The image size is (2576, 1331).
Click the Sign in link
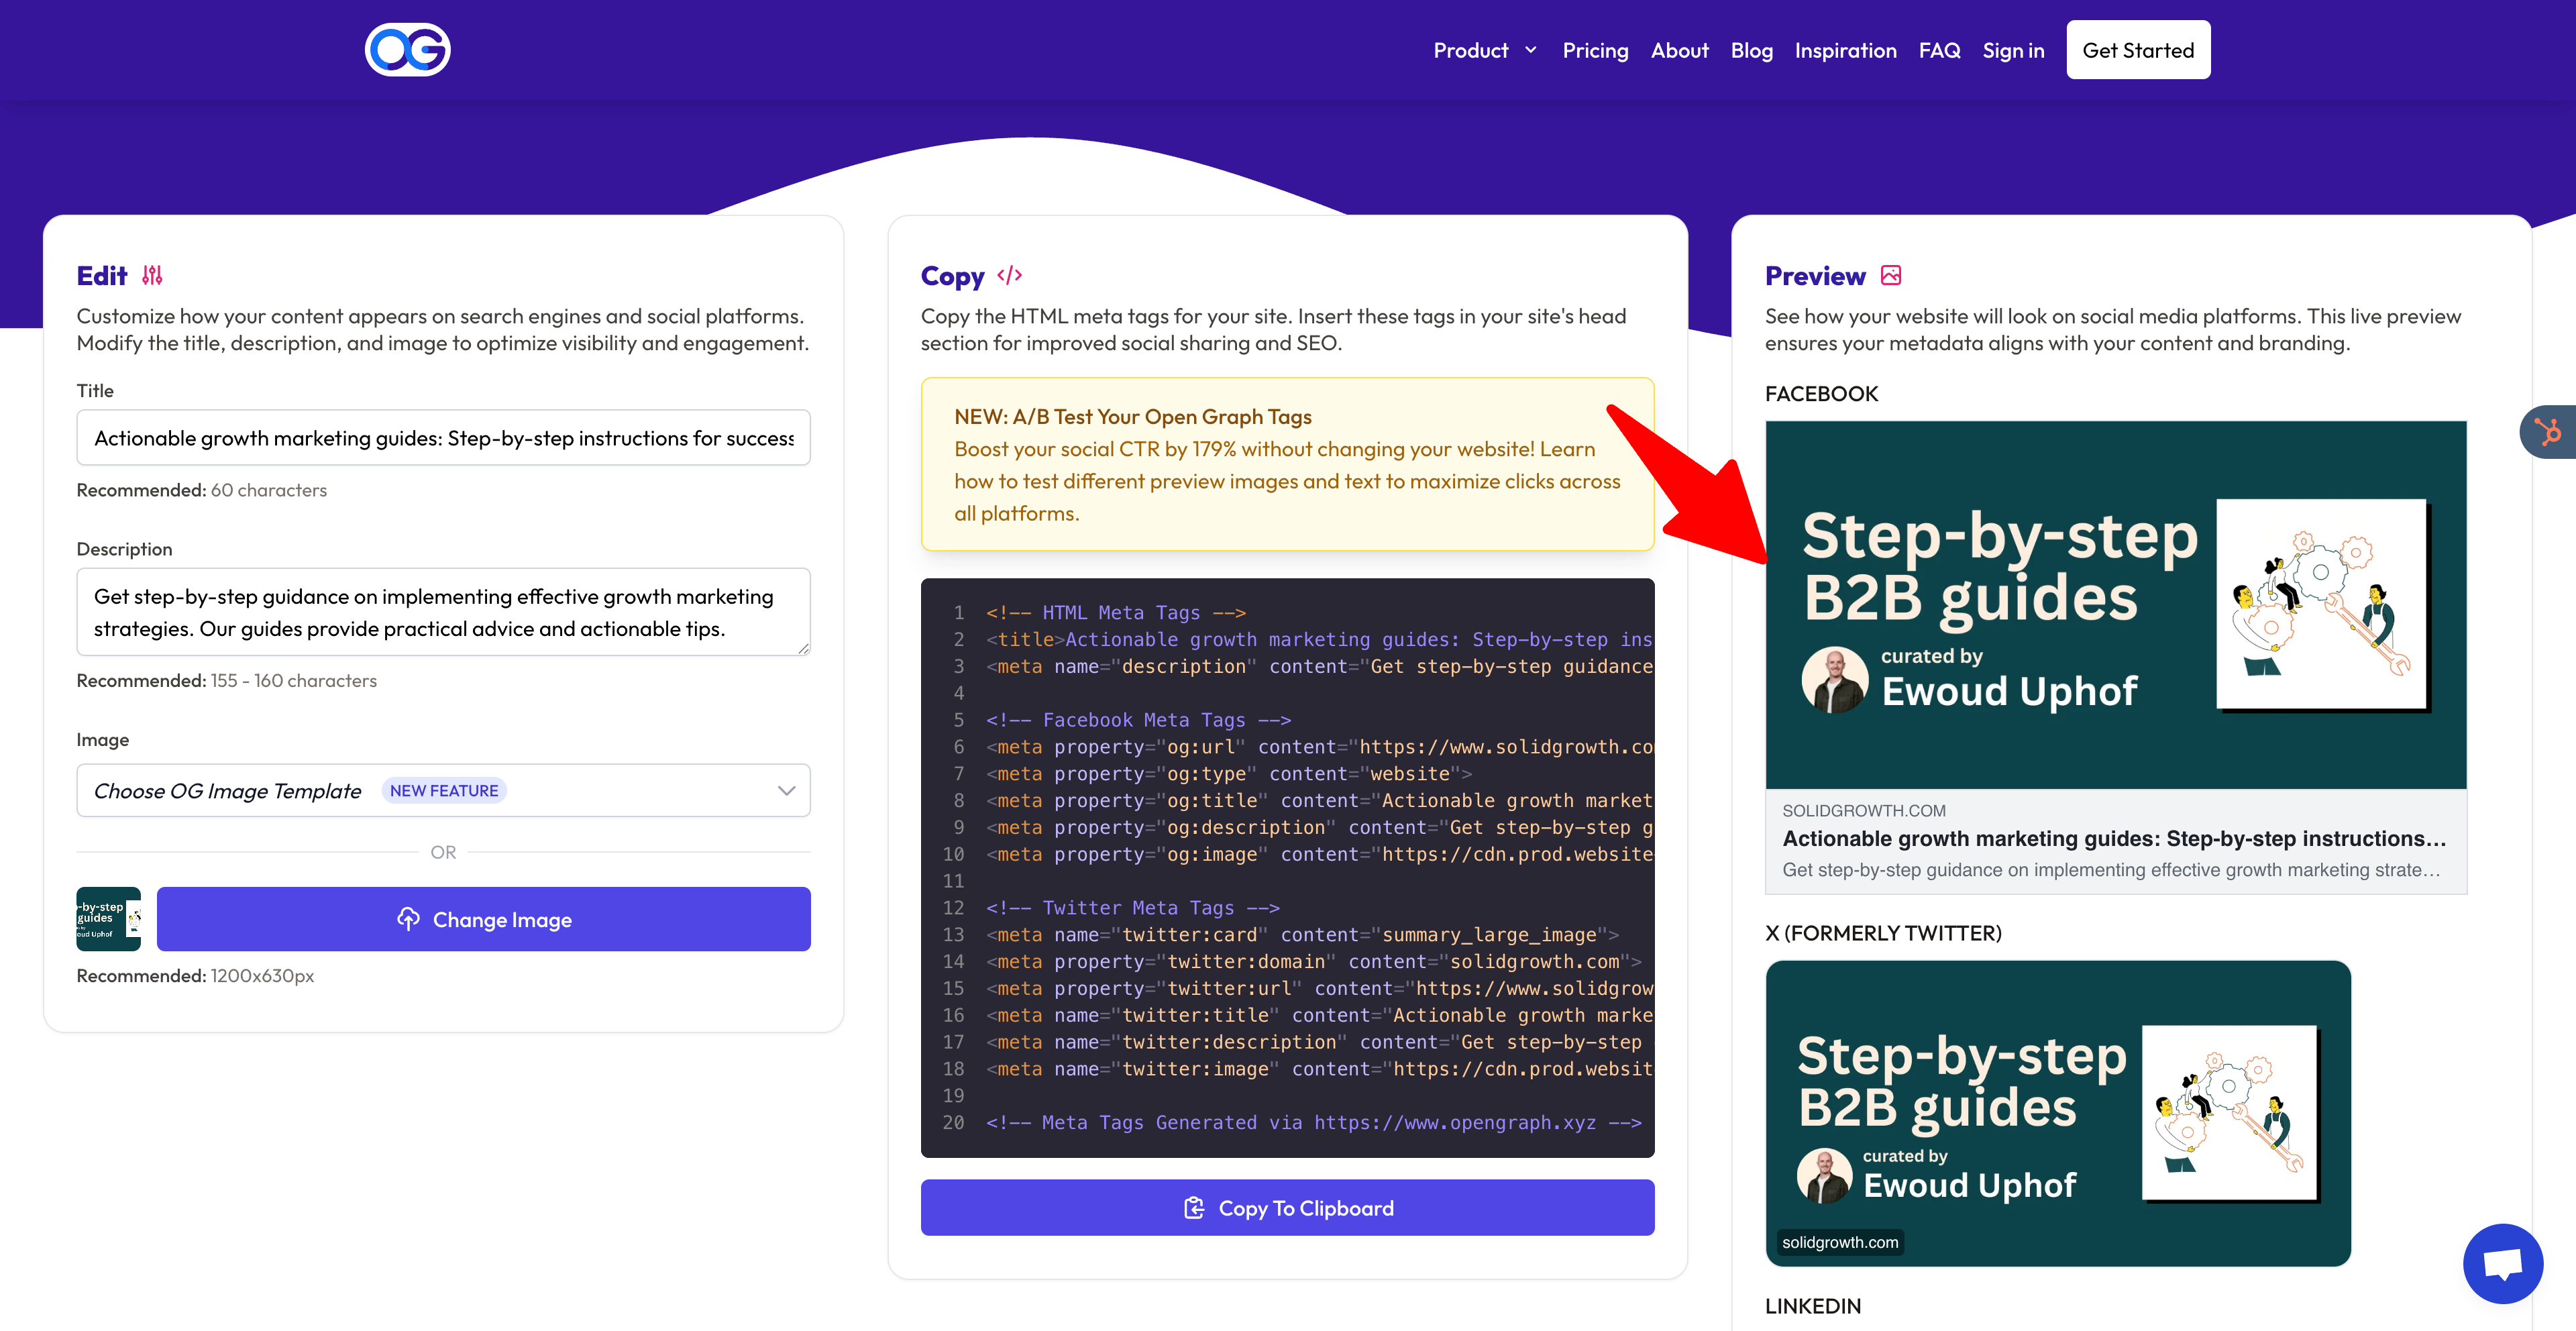[2013, 50]
